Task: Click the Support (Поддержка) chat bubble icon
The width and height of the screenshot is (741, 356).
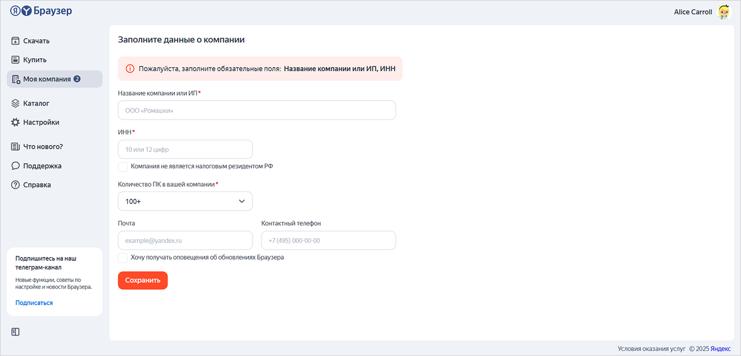Action: pyautogui.click(x=15, y=166)
